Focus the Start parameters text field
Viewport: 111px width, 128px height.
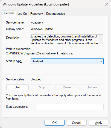point(69,107)
